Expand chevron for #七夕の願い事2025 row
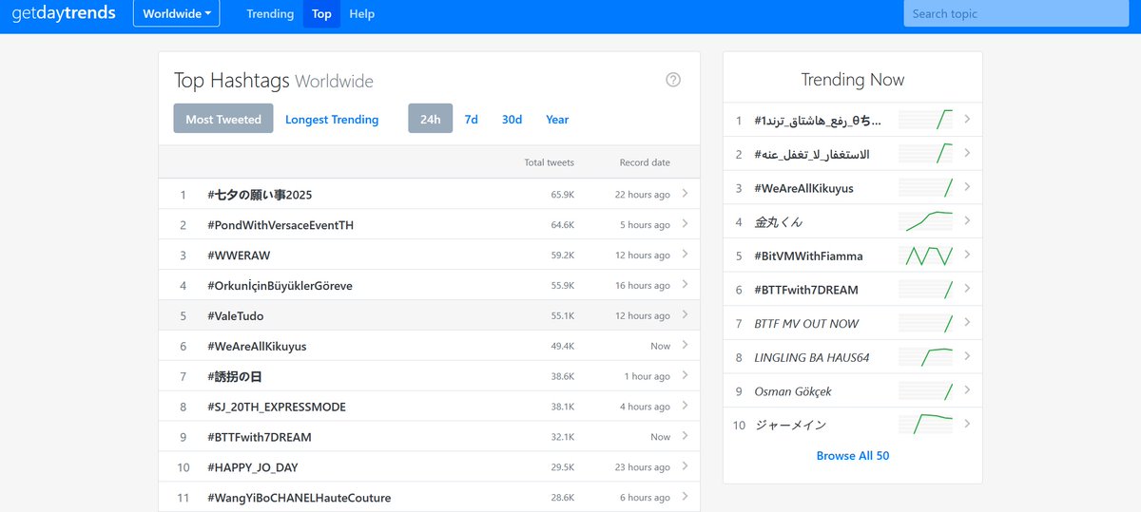 (x=686, y=194)
